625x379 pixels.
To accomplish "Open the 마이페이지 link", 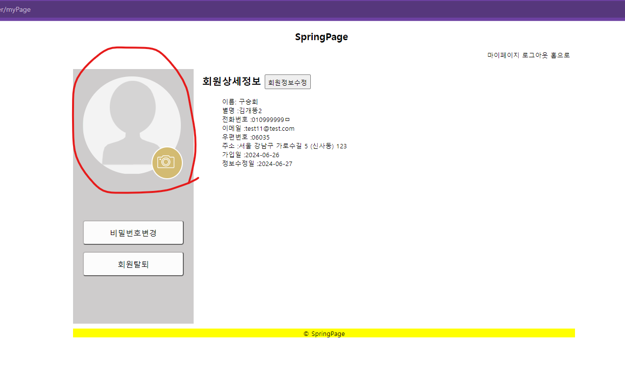I will [x=503, y=55].
